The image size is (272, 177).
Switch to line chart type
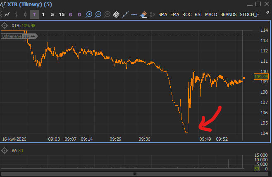pyautogui.click(x=7, y=14)
